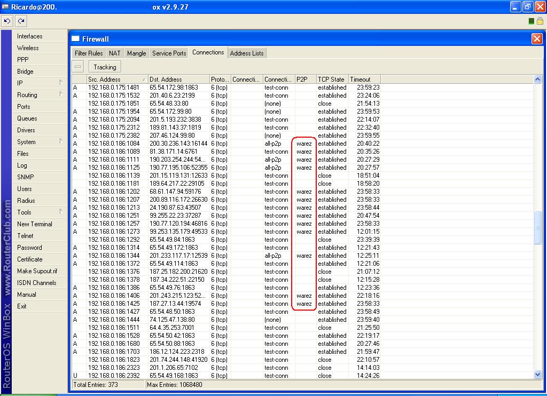The image size is (547, 396).
Task: Sort by the Timeout column header
Action: pyautogui.click(x=364, y=80)
